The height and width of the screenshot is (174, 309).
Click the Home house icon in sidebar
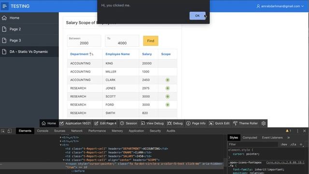[x=4, y=18]
